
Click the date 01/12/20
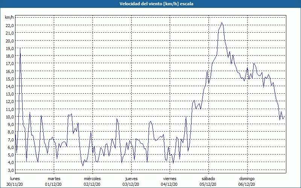53,184
